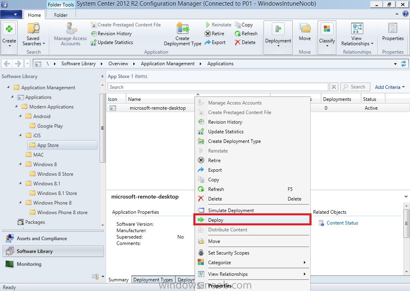Click the Search button
The width and height of the screenshot is (410, 291).
point(355,87)
